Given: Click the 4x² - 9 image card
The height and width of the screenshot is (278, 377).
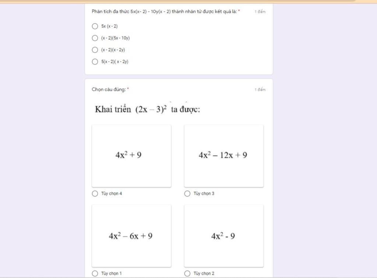Looking at the screenshot, I should (224, 236).
